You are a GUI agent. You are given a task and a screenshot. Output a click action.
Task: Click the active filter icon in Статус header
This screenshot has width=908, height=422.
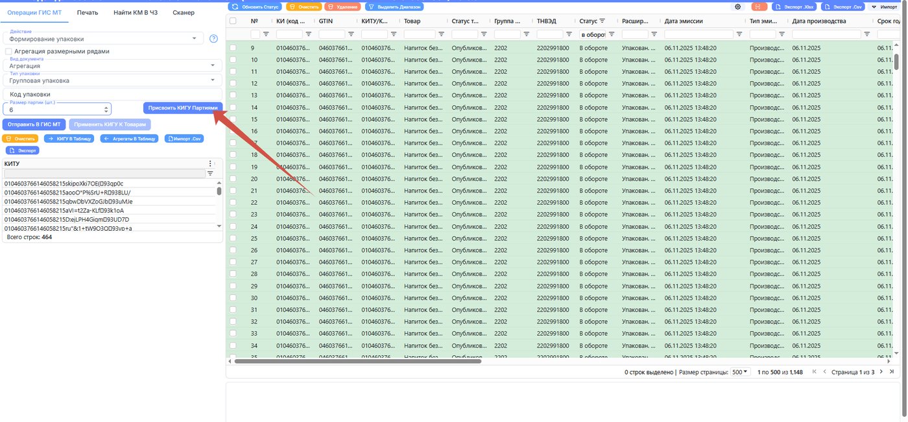[602, 21]
